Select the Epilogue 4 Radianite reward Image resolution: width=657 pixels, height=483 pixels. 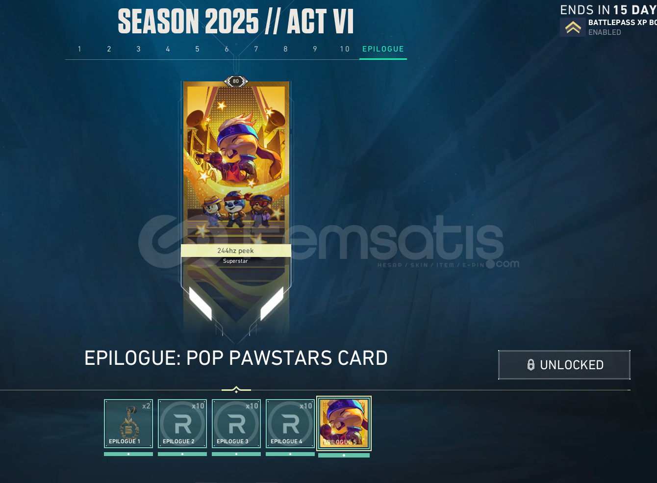point(290,424)
